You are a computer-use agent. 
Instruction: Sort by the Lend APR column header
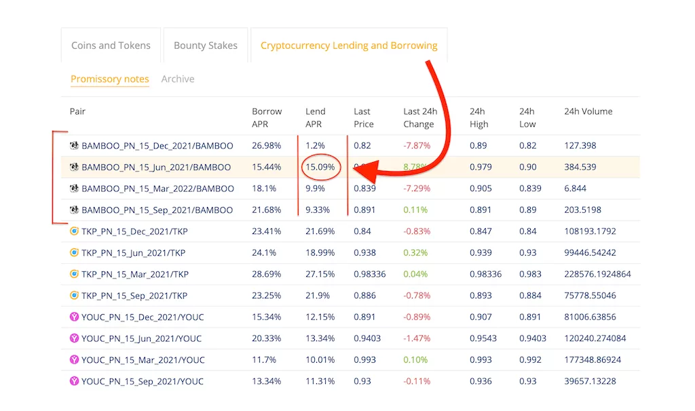point(315,117)
